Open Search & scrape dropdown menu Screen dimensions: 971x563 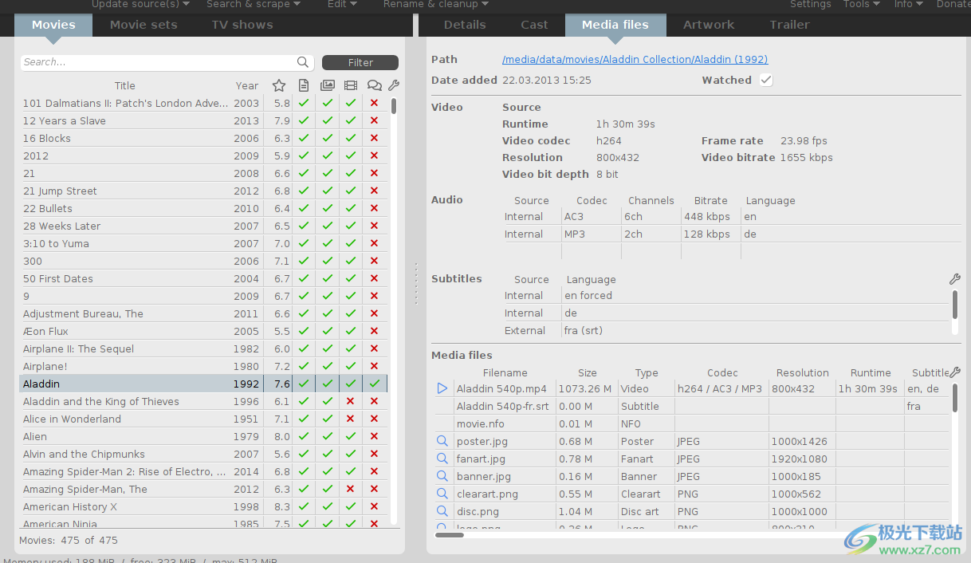254,4
